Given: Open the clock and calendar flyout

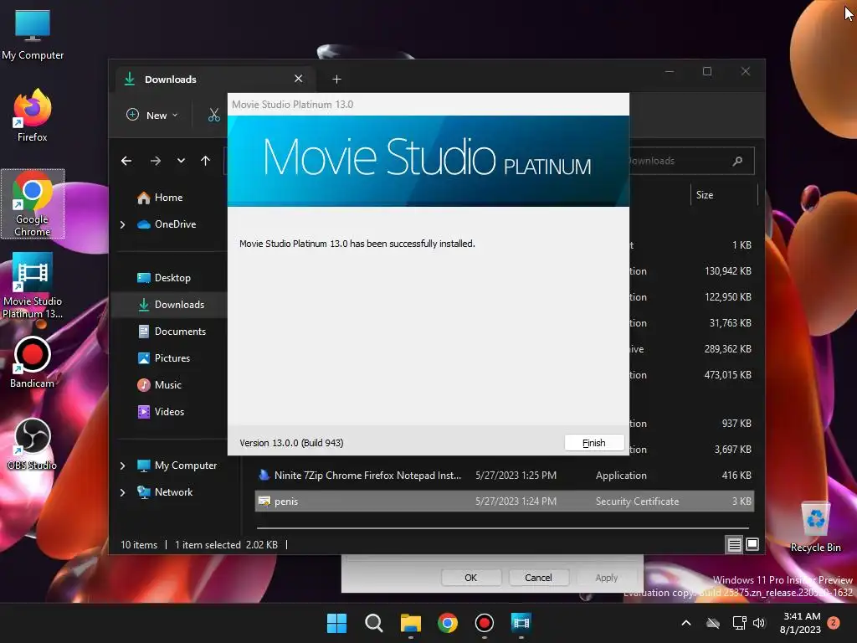Looking at the screenshot, I should (x=800, y=623).
